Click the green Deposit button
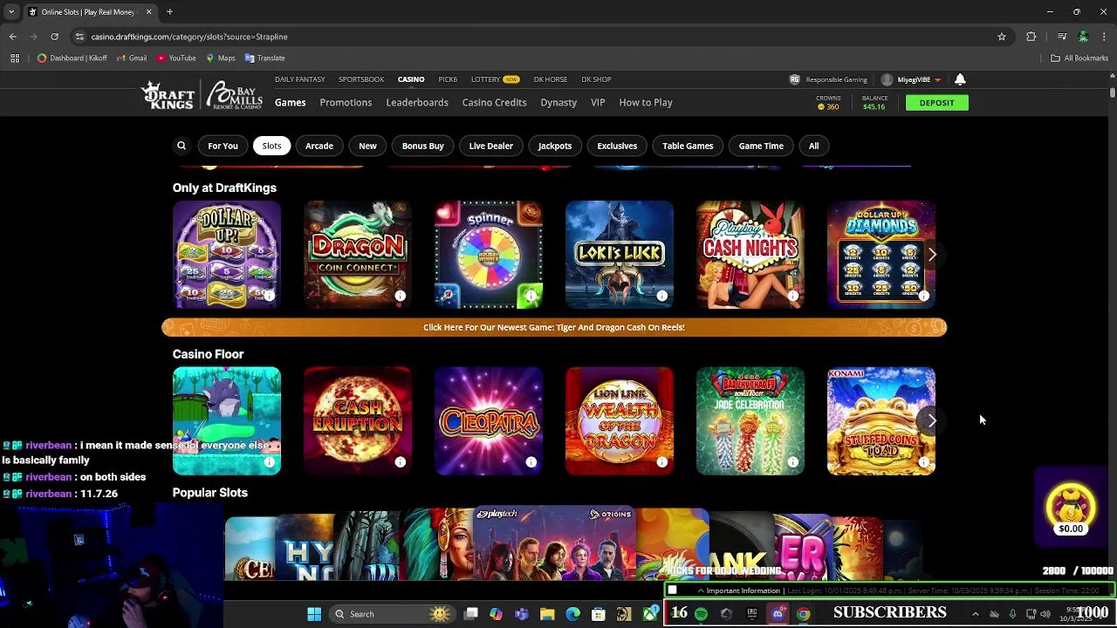 click(x=936, y=103)
